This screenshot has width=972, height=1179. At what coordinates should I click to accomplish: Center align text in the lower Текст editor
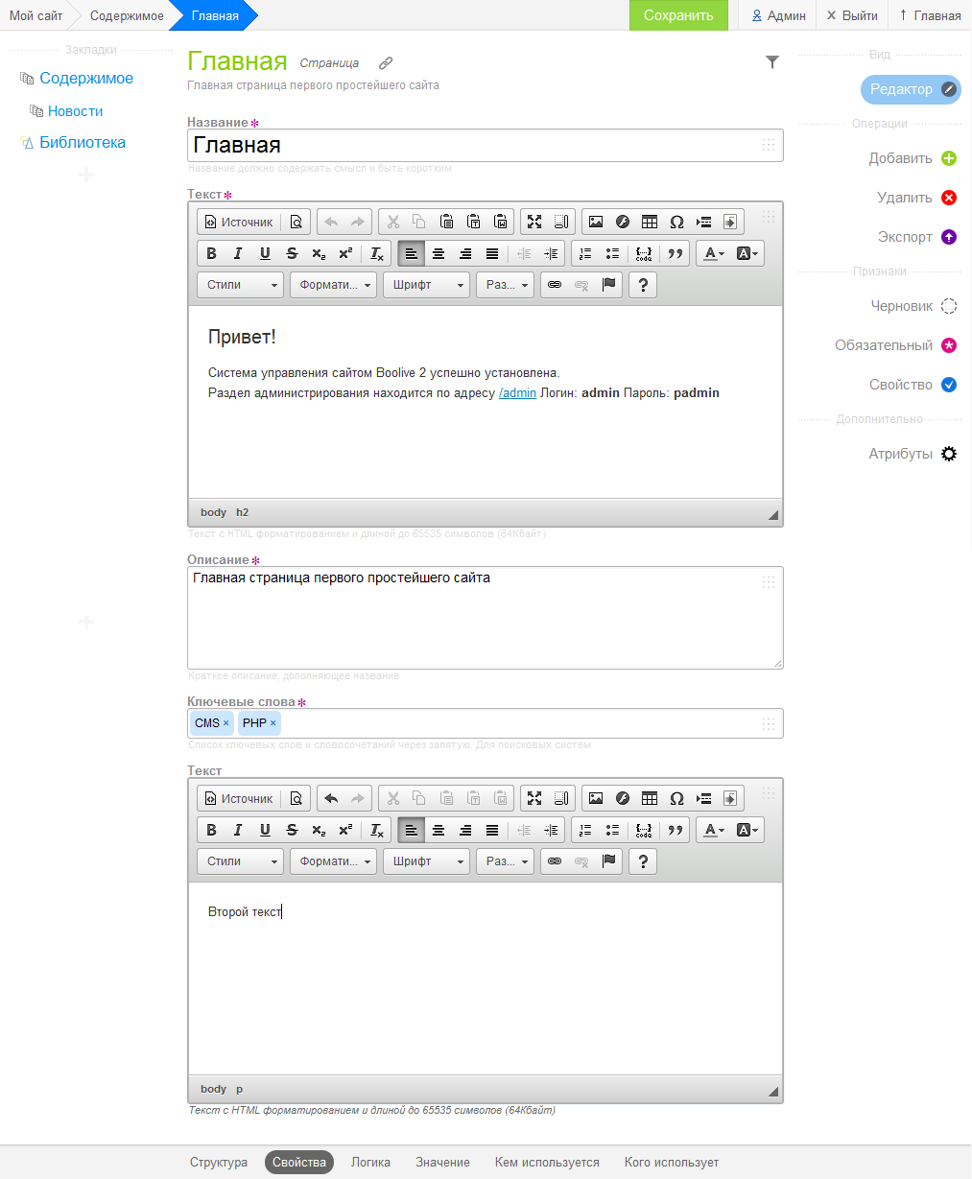pyautogui.click(x=439, y=830)
